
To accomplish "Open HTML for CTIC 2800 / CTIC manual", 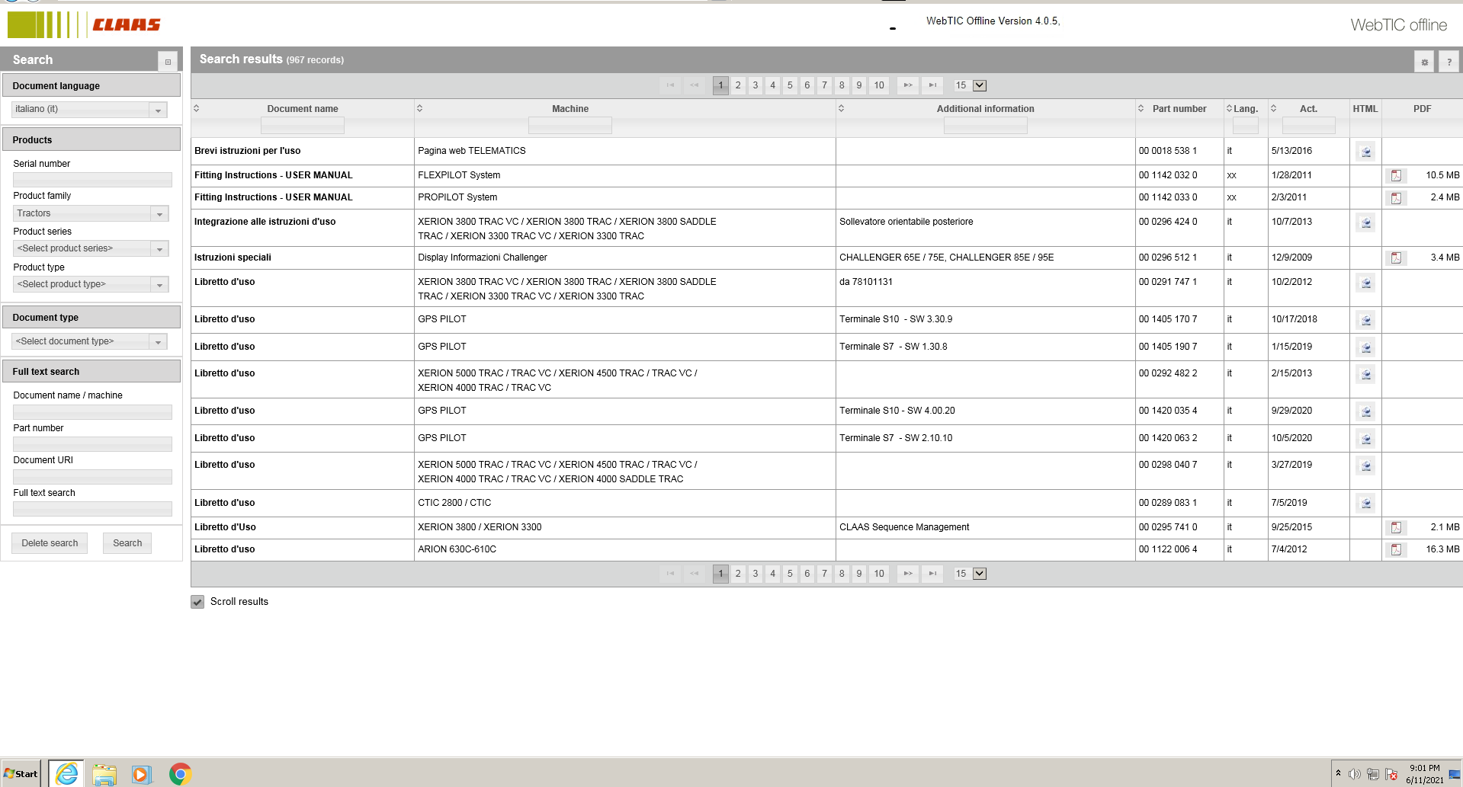I will click(1365, 504).
